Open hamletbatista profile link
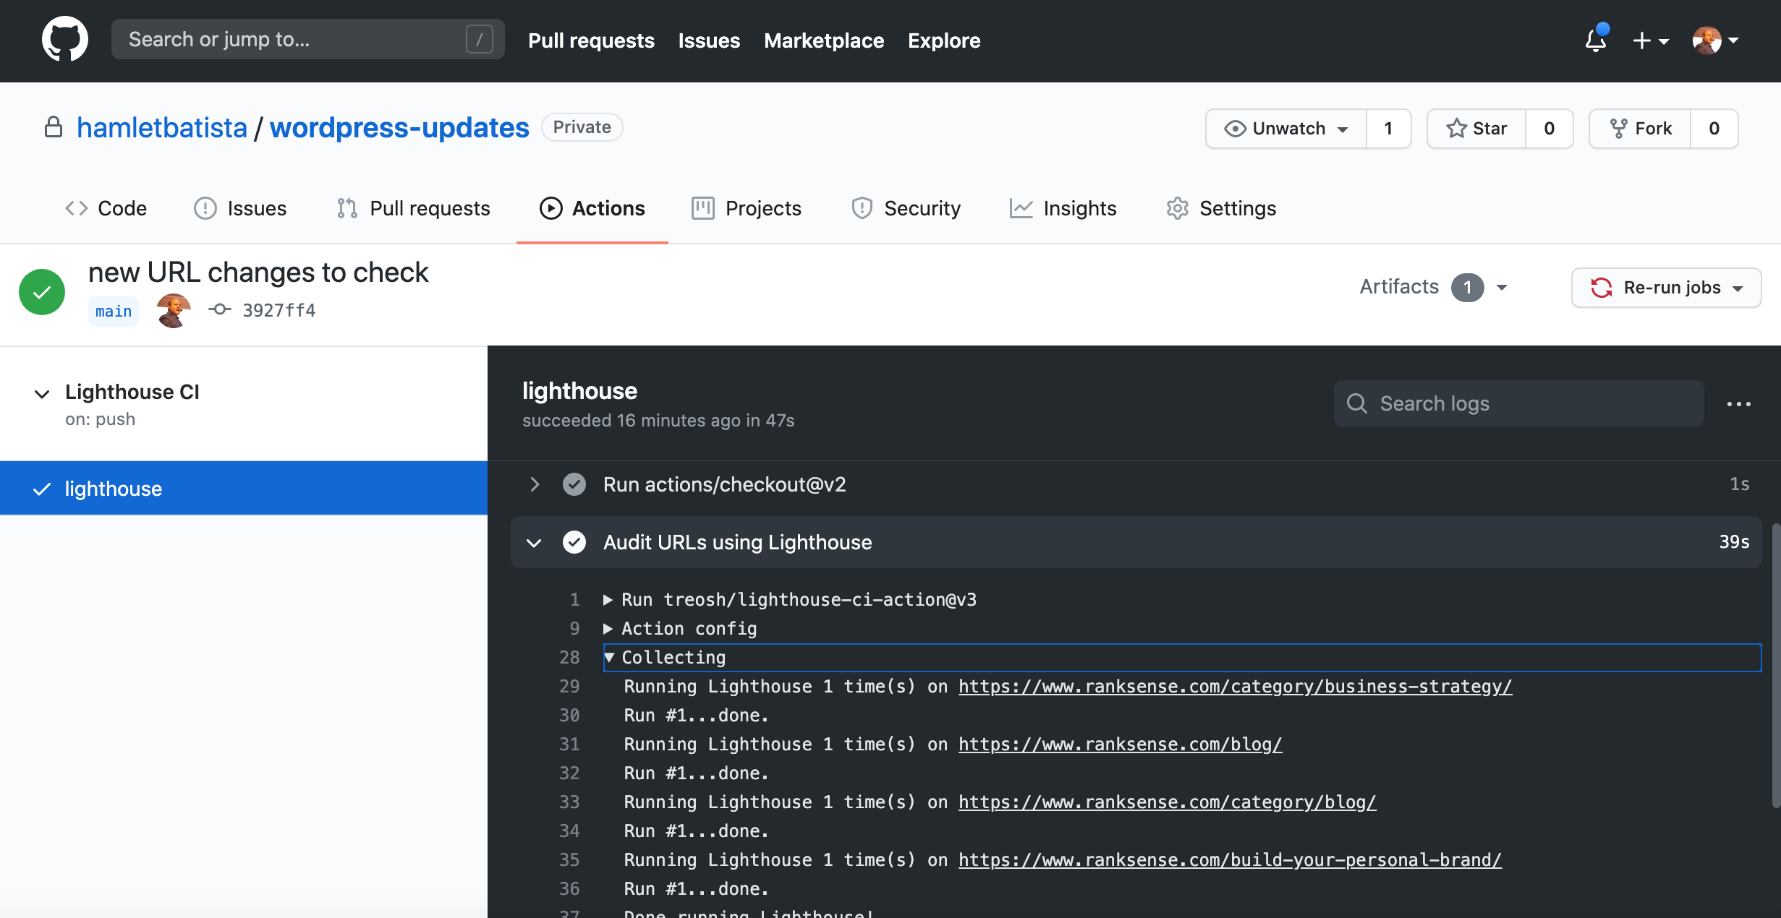The image size is (1781, 918). [162, 128]
